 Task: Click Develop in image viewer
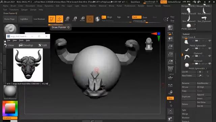coord(26,45)
